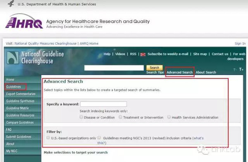The image size is (248, 162).
Task: Open the Guidelines sidebar item
Action: coord(23,87)
